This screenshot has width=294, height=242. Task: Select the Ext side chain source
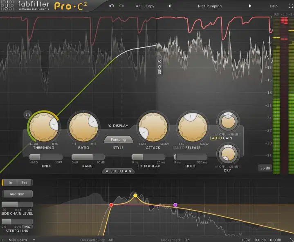(25, 183)
